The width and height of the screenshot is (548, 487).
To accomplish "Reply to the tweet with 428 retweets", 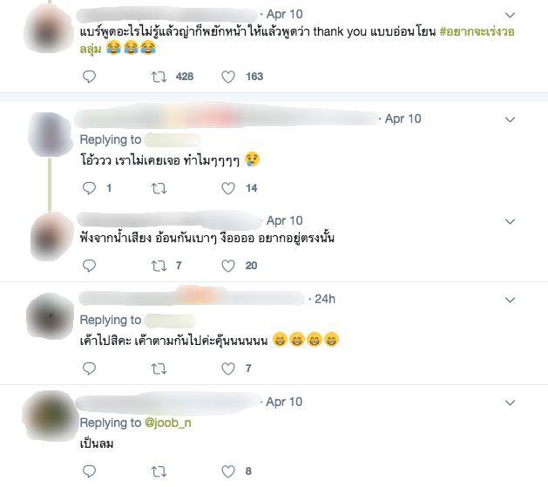I will pyautogui.click(x=89, y=77).
